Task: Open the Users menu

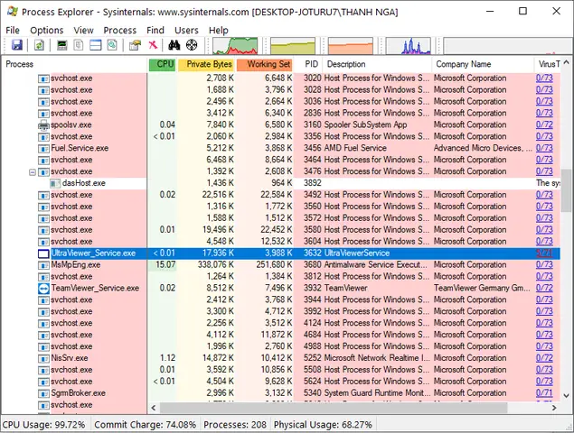Action: 186,30
